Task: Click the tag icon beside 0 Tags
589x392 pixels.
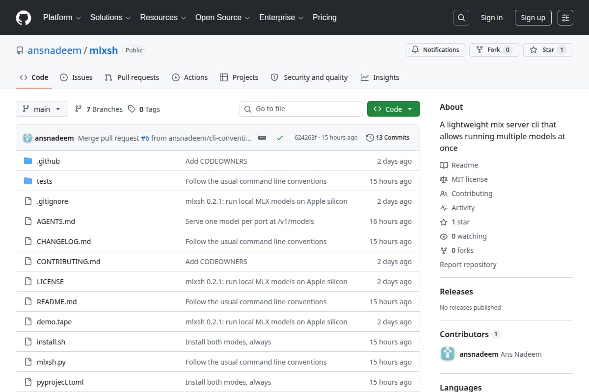Action: 132,109
